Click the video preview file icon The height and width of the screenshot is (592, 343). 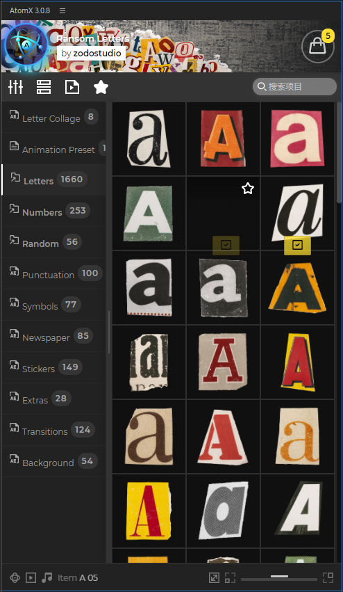coord(72,87)
